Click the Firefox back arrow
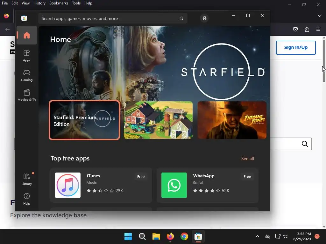Image resolution: width=326 pixels, height=244 pixels. click(x=8, y=30)
